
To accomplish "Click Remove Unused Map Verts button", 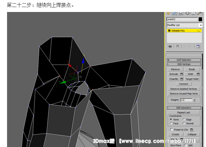I will [x=184, y=94].
